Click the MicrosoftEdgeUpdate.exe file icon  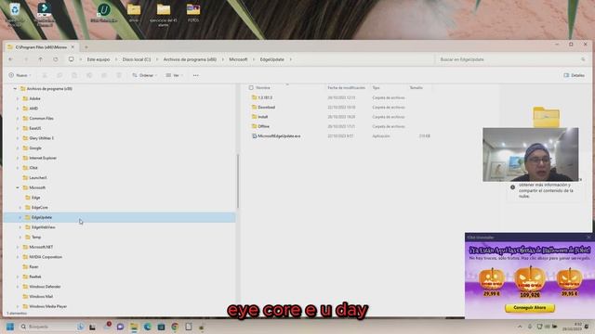[x=254, y=136]
